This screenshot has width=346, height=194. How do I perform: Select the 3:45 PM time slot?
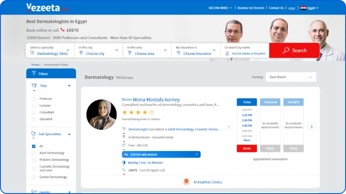click(x=247, y=126)
